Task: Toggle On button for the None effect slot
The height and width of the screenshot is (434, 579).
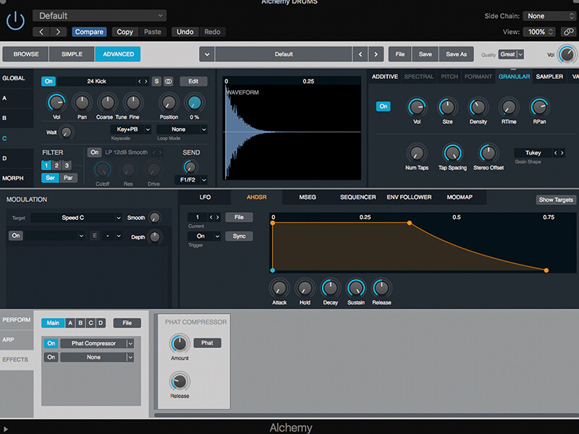Action: pyautogui.click(x=51, y=357)
